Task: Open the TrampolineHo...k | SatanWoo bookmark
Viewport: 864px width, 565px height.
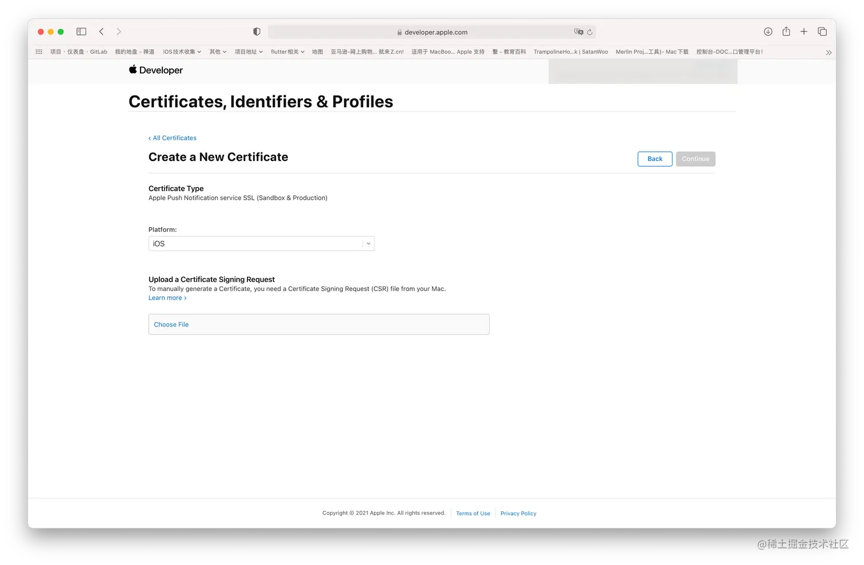Action: tap(571, 52)
